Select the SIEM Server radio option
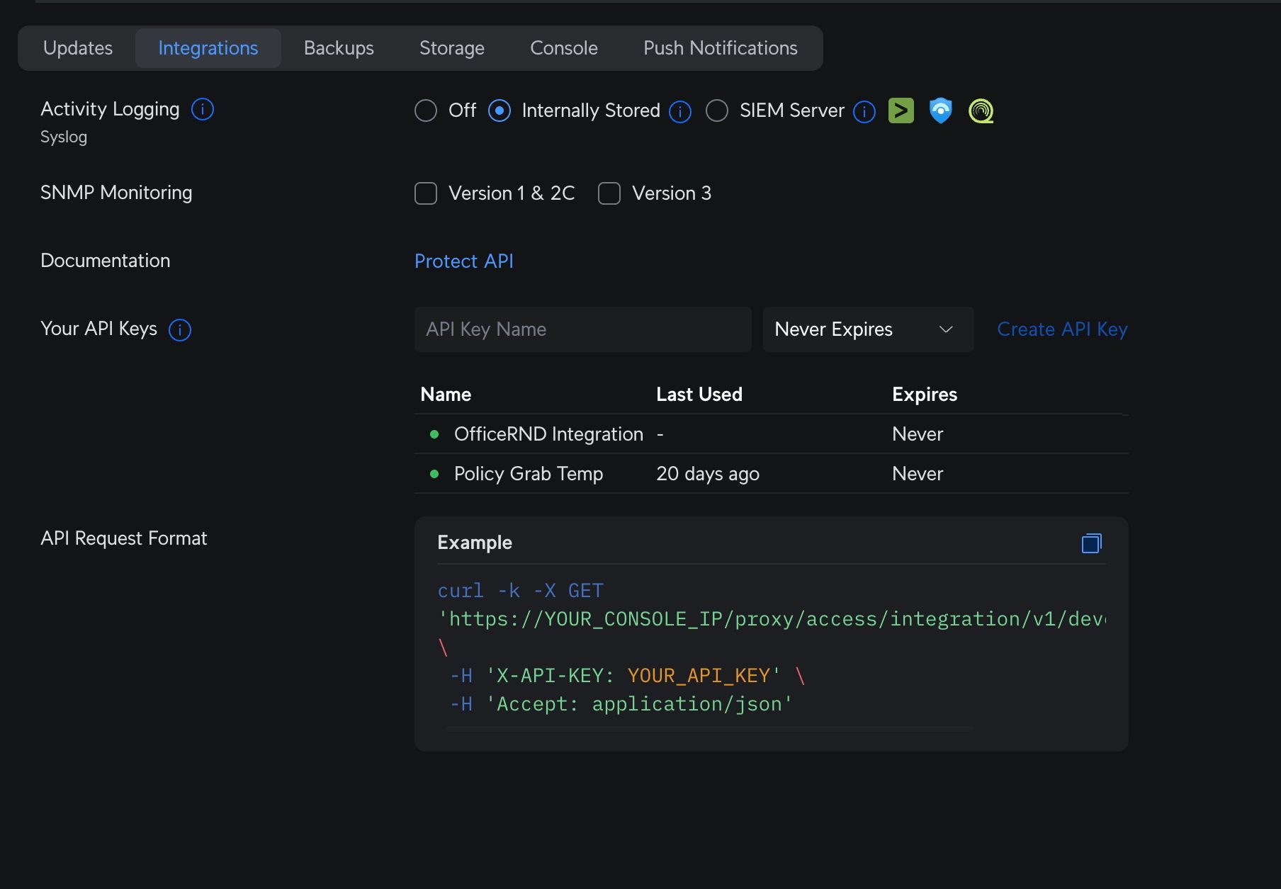 (717, 111)
